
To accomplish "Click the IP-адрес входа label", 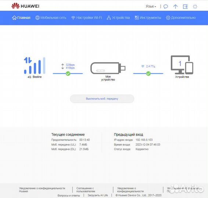I will (123, 140).
